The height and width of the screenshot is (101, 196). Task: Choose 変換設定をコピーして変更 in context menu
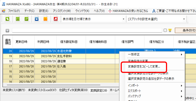coord(144,67)
